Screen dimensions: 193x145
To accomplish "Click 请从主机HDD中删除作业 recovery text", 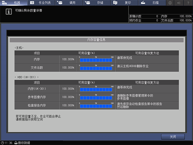I will click(133, 66).
